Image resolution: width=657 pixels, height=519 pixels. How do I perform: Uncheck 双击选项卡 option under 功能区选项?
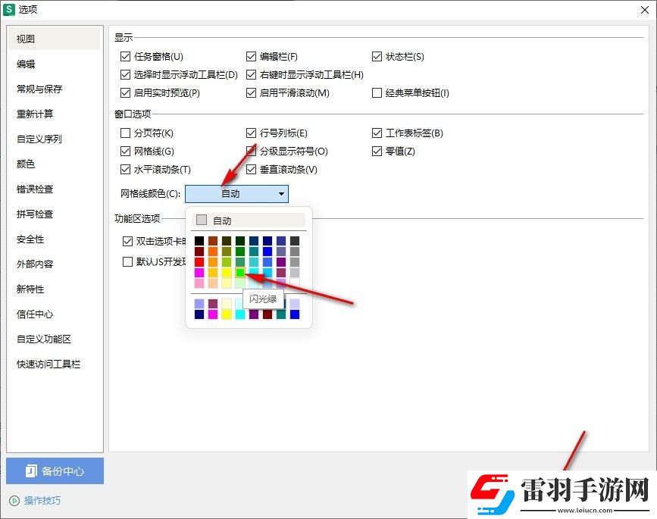tap(127, 242)
